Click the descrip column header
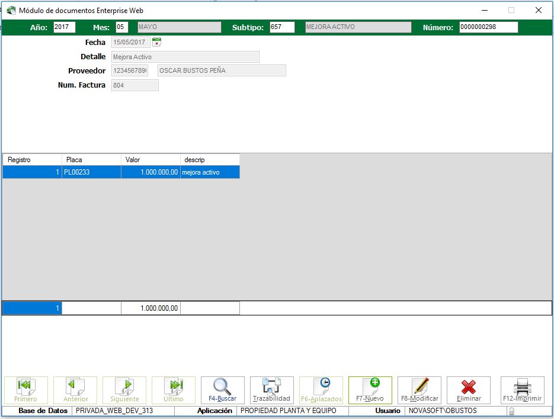The width and height of the screenshot is (554, 419). coord(210,160)
